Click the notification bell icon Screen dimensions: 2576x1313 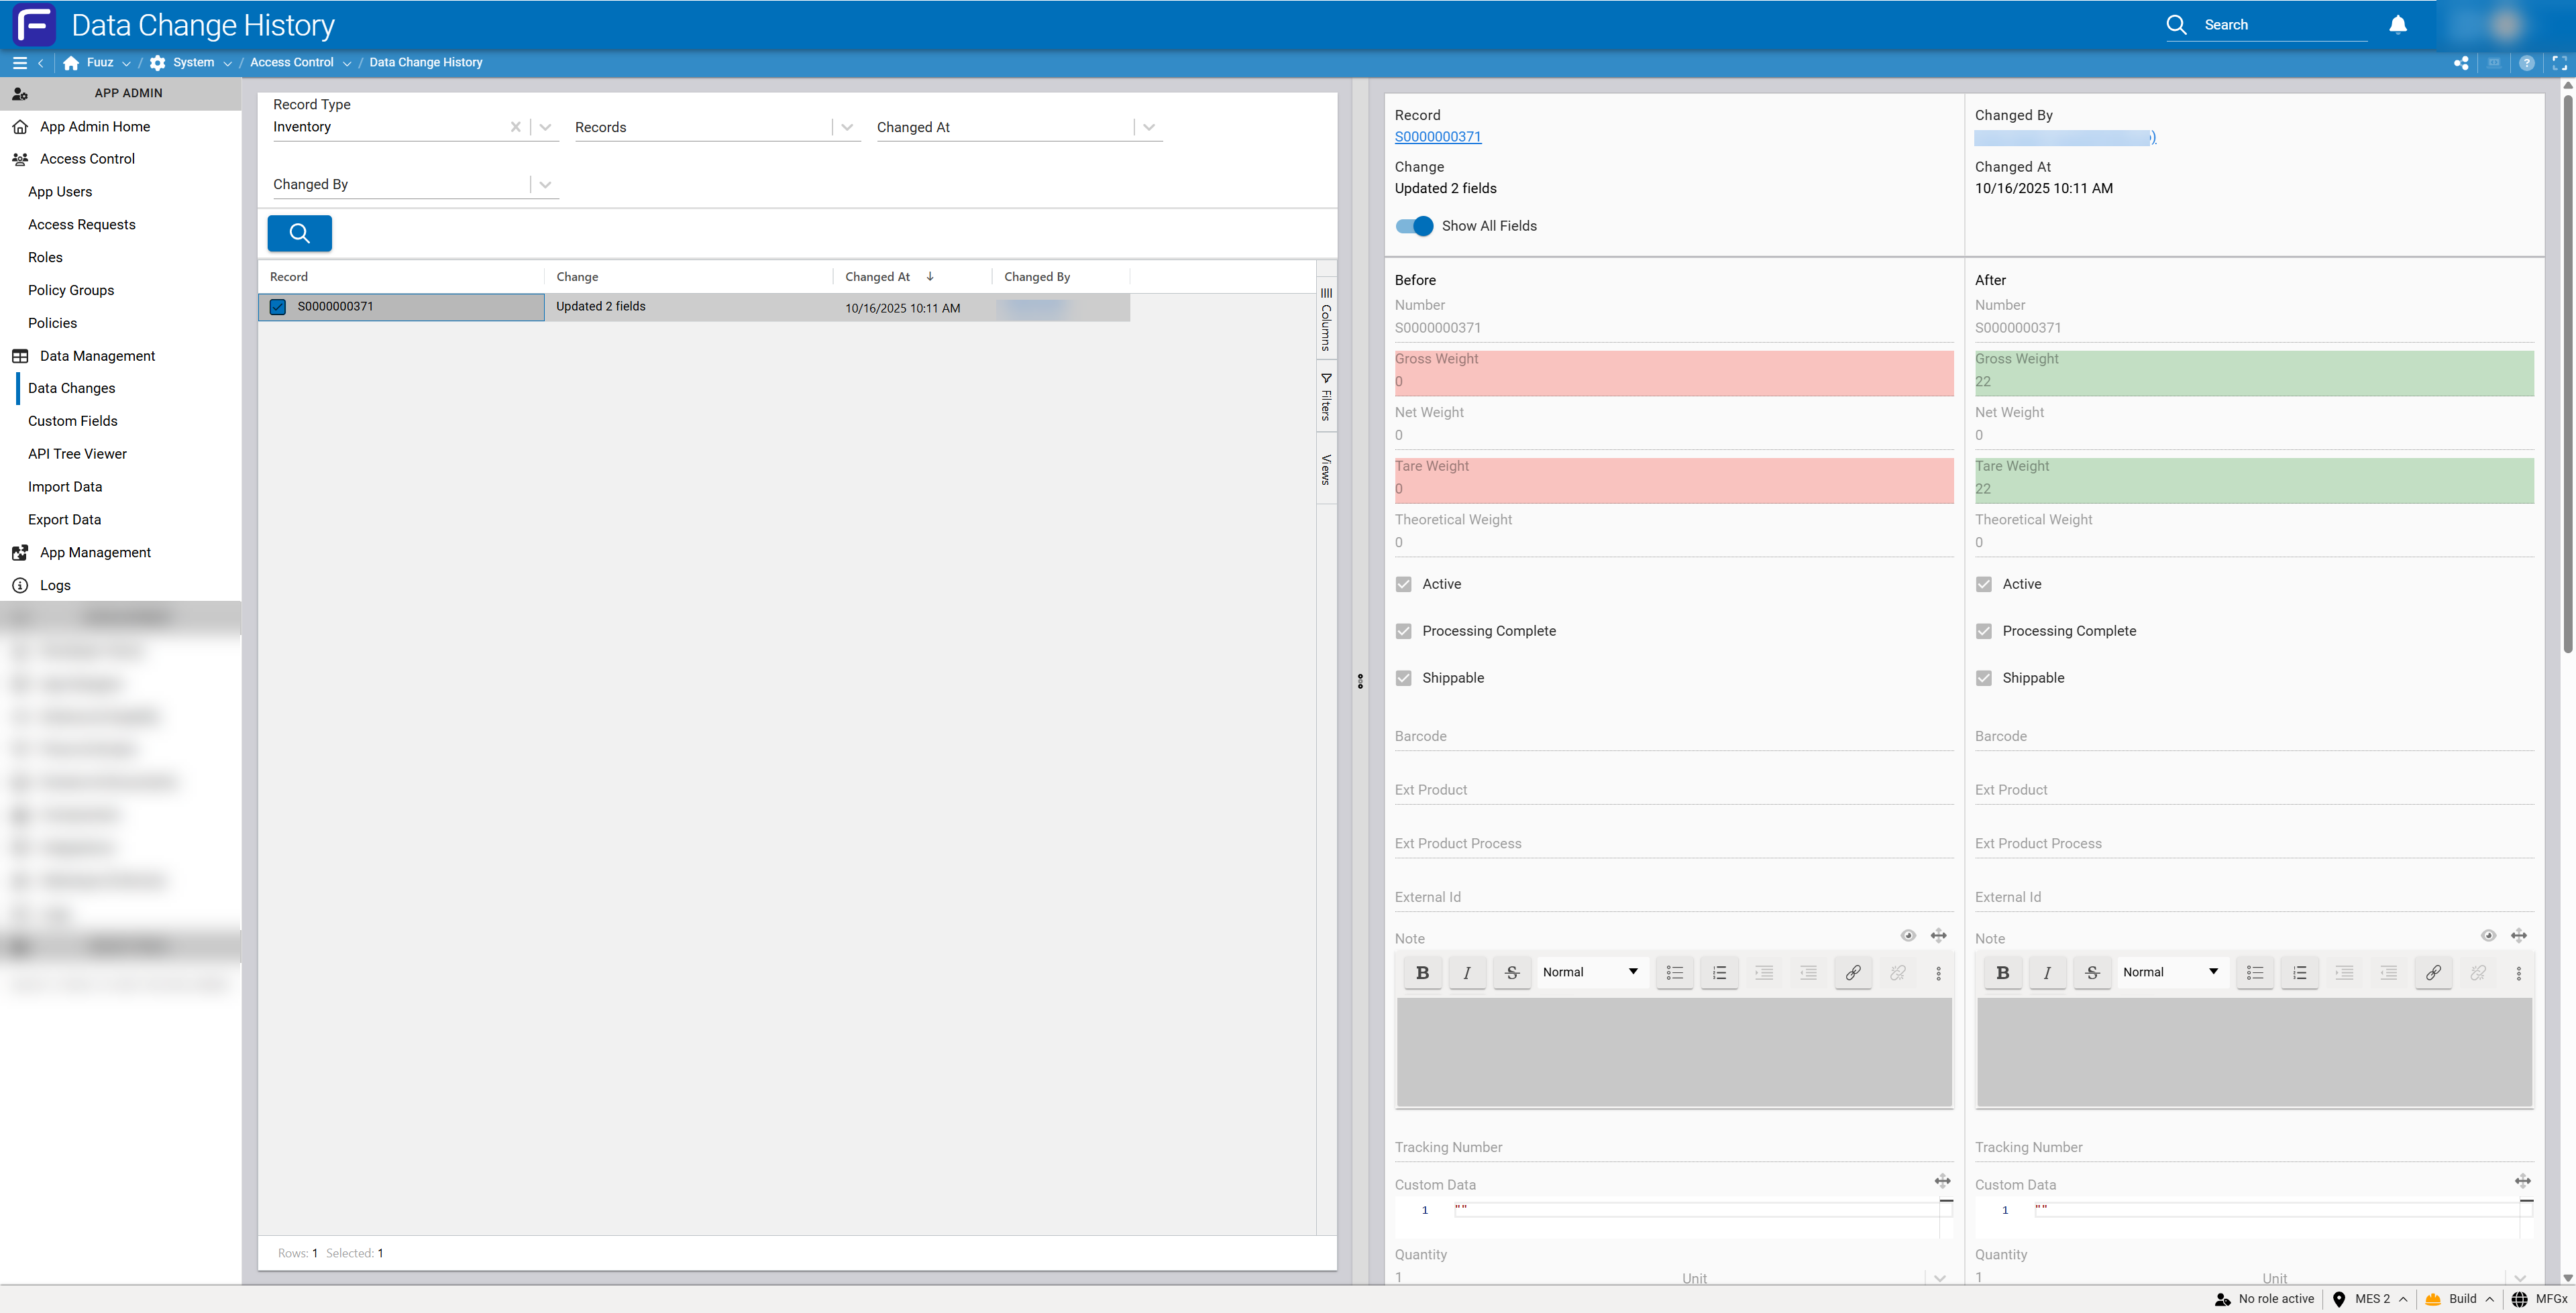click(x=2397, y=25)
